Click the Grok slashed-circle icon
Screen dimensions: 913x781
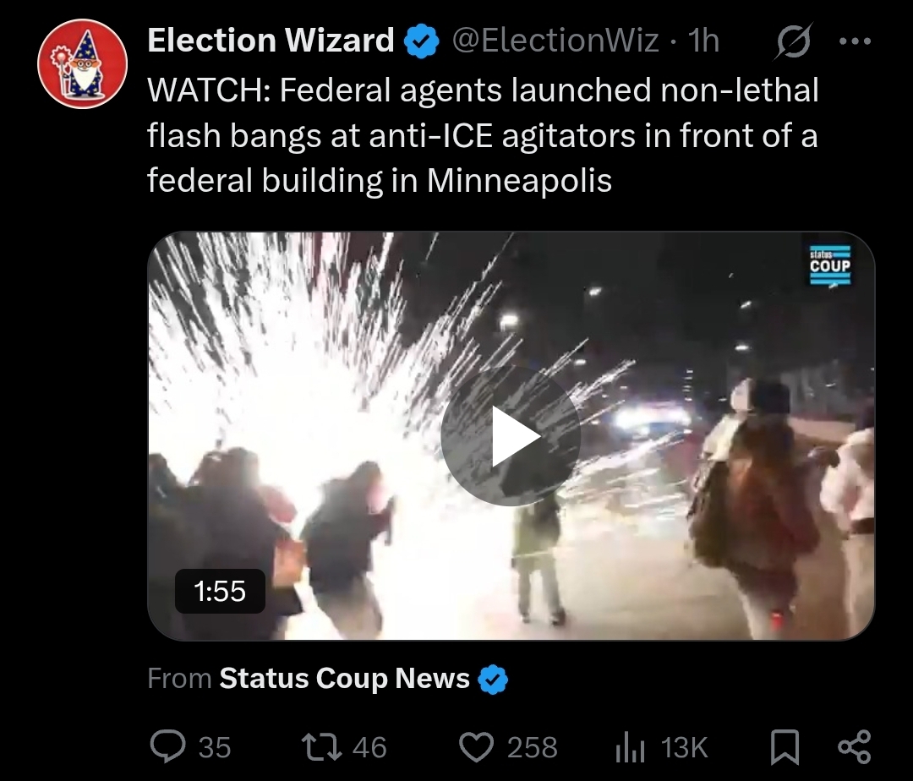point(793,41)
